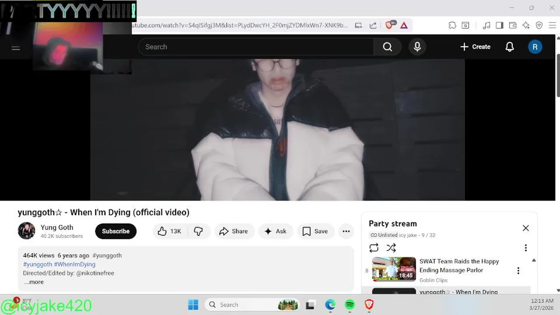The image size is (560, 315).
Task: Like the video with 13K thumbs up
Action: tap(169, 231)
